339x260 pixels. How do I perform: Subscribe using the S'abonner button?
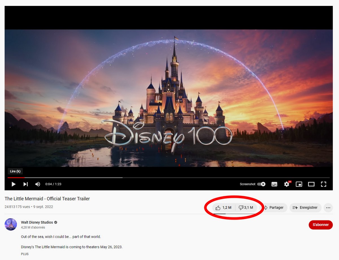coord(321,225)
